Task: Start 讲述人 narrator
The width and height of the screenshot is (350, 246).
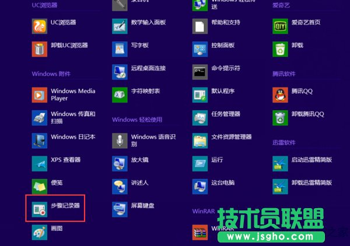Action: pyautogui.click(x=120, y=187)
